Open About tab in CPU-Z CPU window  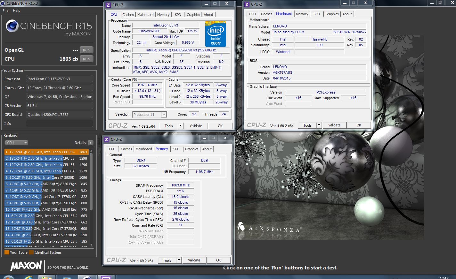click(x=208, y=15)
